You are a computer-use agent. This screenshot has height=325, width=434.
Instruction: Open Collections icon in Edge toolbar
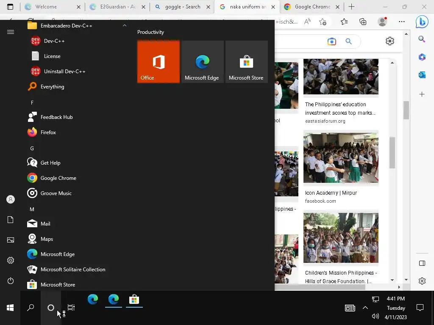363,22
